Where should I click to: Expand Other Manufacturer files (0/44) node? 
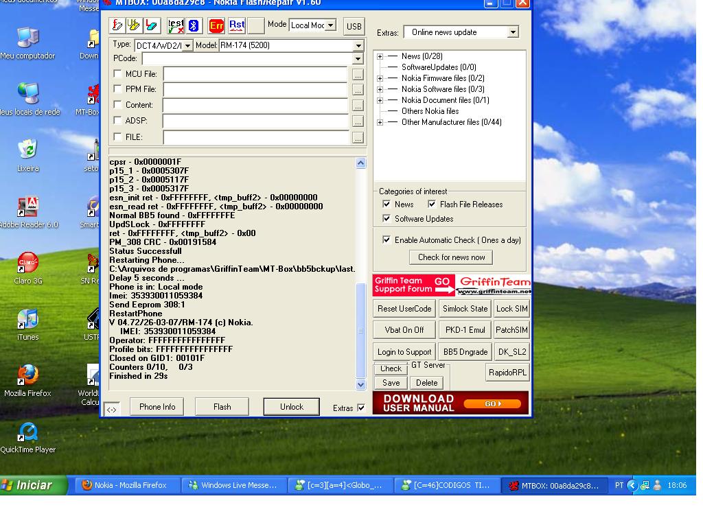tap(380, 122)
